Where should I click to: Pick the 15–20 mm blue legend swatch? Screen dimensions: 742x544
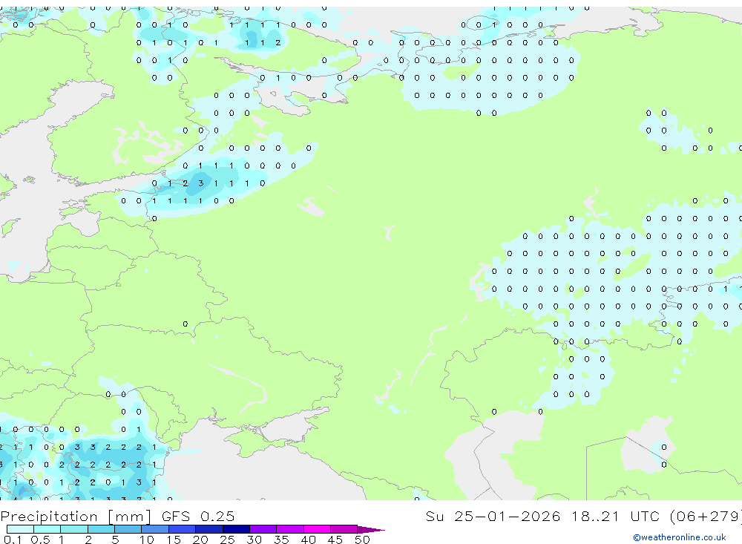183,529
